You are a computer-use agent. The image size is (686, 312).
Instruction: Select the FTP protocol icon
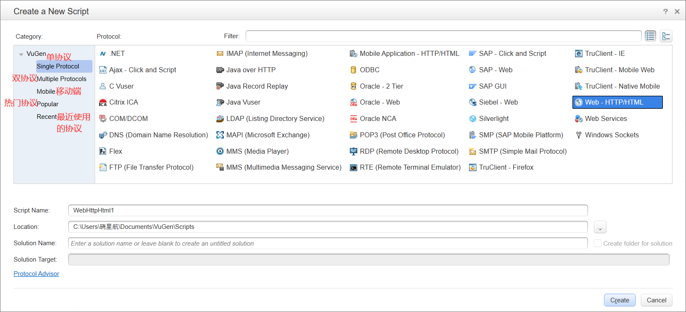coord(103,168)
